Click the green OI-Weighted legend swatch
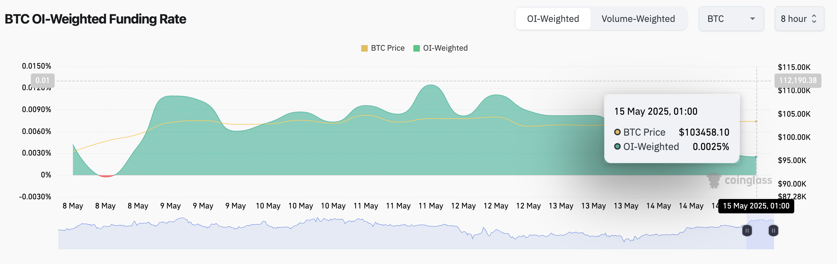The width and height of the screenshot is (837, 264). (x=417, y=48)
